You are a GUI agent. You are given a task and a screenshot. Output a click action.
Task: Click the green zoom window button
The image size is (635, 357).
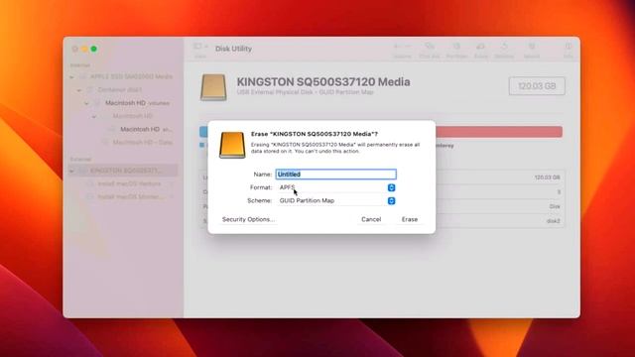point(93,49)
